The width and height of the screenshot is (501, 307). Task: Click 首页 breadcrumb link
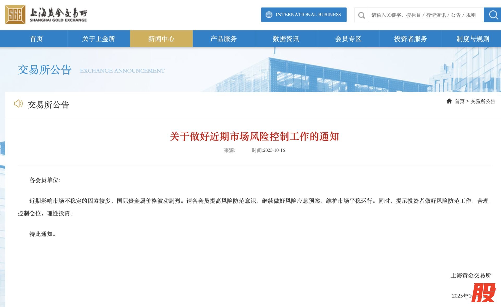coord(460,101)
